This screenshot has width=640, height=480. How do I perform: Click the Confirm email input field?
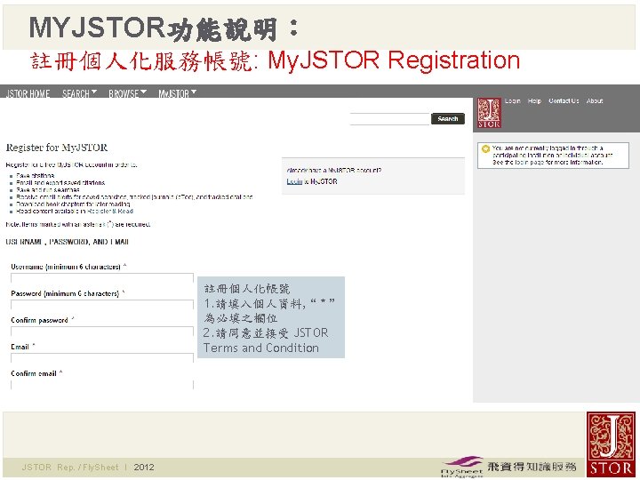click(102, 385)
